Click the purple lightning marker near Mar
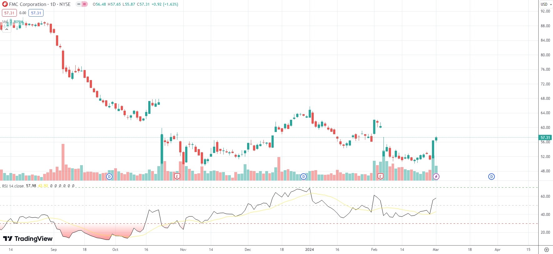Image resolution: width=553 pixels, height=254 pixels. pos(436,177)
